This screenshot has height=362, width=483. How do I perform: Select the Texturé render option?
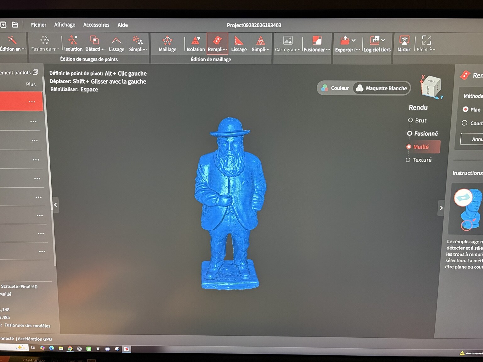tap(419, 160)
